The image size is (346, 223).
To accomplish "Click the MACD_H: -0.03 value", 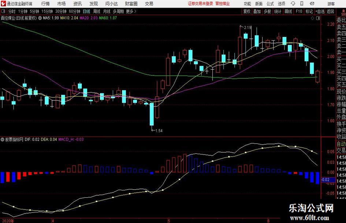I will tap(71, 140).
